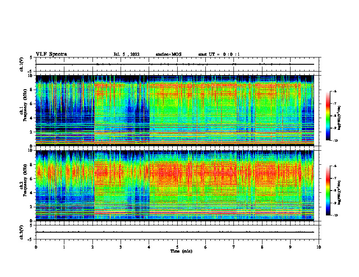Click the "8" kHz tick on ch.1 frequency axis

click(32, 90)
